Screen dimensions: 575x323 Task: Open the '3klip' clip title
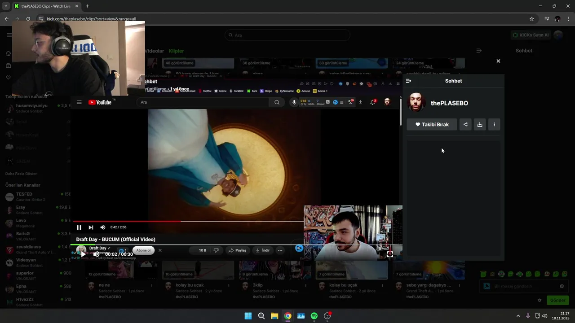point(257,285)
